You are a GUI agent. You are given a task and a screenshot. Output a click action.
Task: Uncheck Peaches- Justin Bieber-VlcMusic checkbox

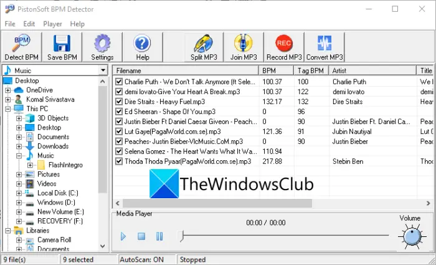click(119, 142)
